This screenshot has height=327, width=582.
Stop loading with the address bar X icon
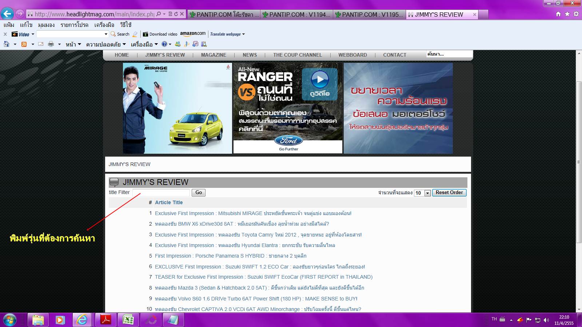(182, 14)
